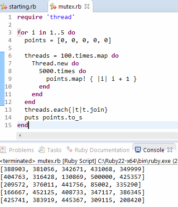Image resolution: width=178 pixels, height=207 pixels.
Task: Click the mutex.rb Ruby file icon
Action: [53, 7]
